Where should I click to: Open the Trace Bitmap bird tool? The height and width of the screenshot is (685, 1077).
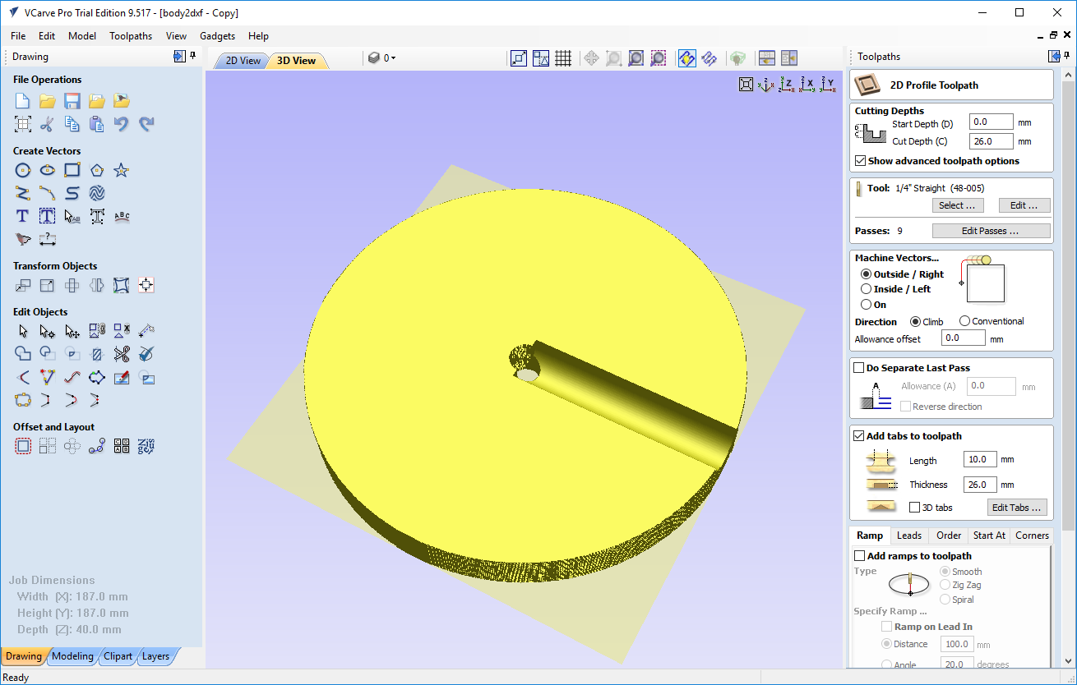tap(23, 239)
